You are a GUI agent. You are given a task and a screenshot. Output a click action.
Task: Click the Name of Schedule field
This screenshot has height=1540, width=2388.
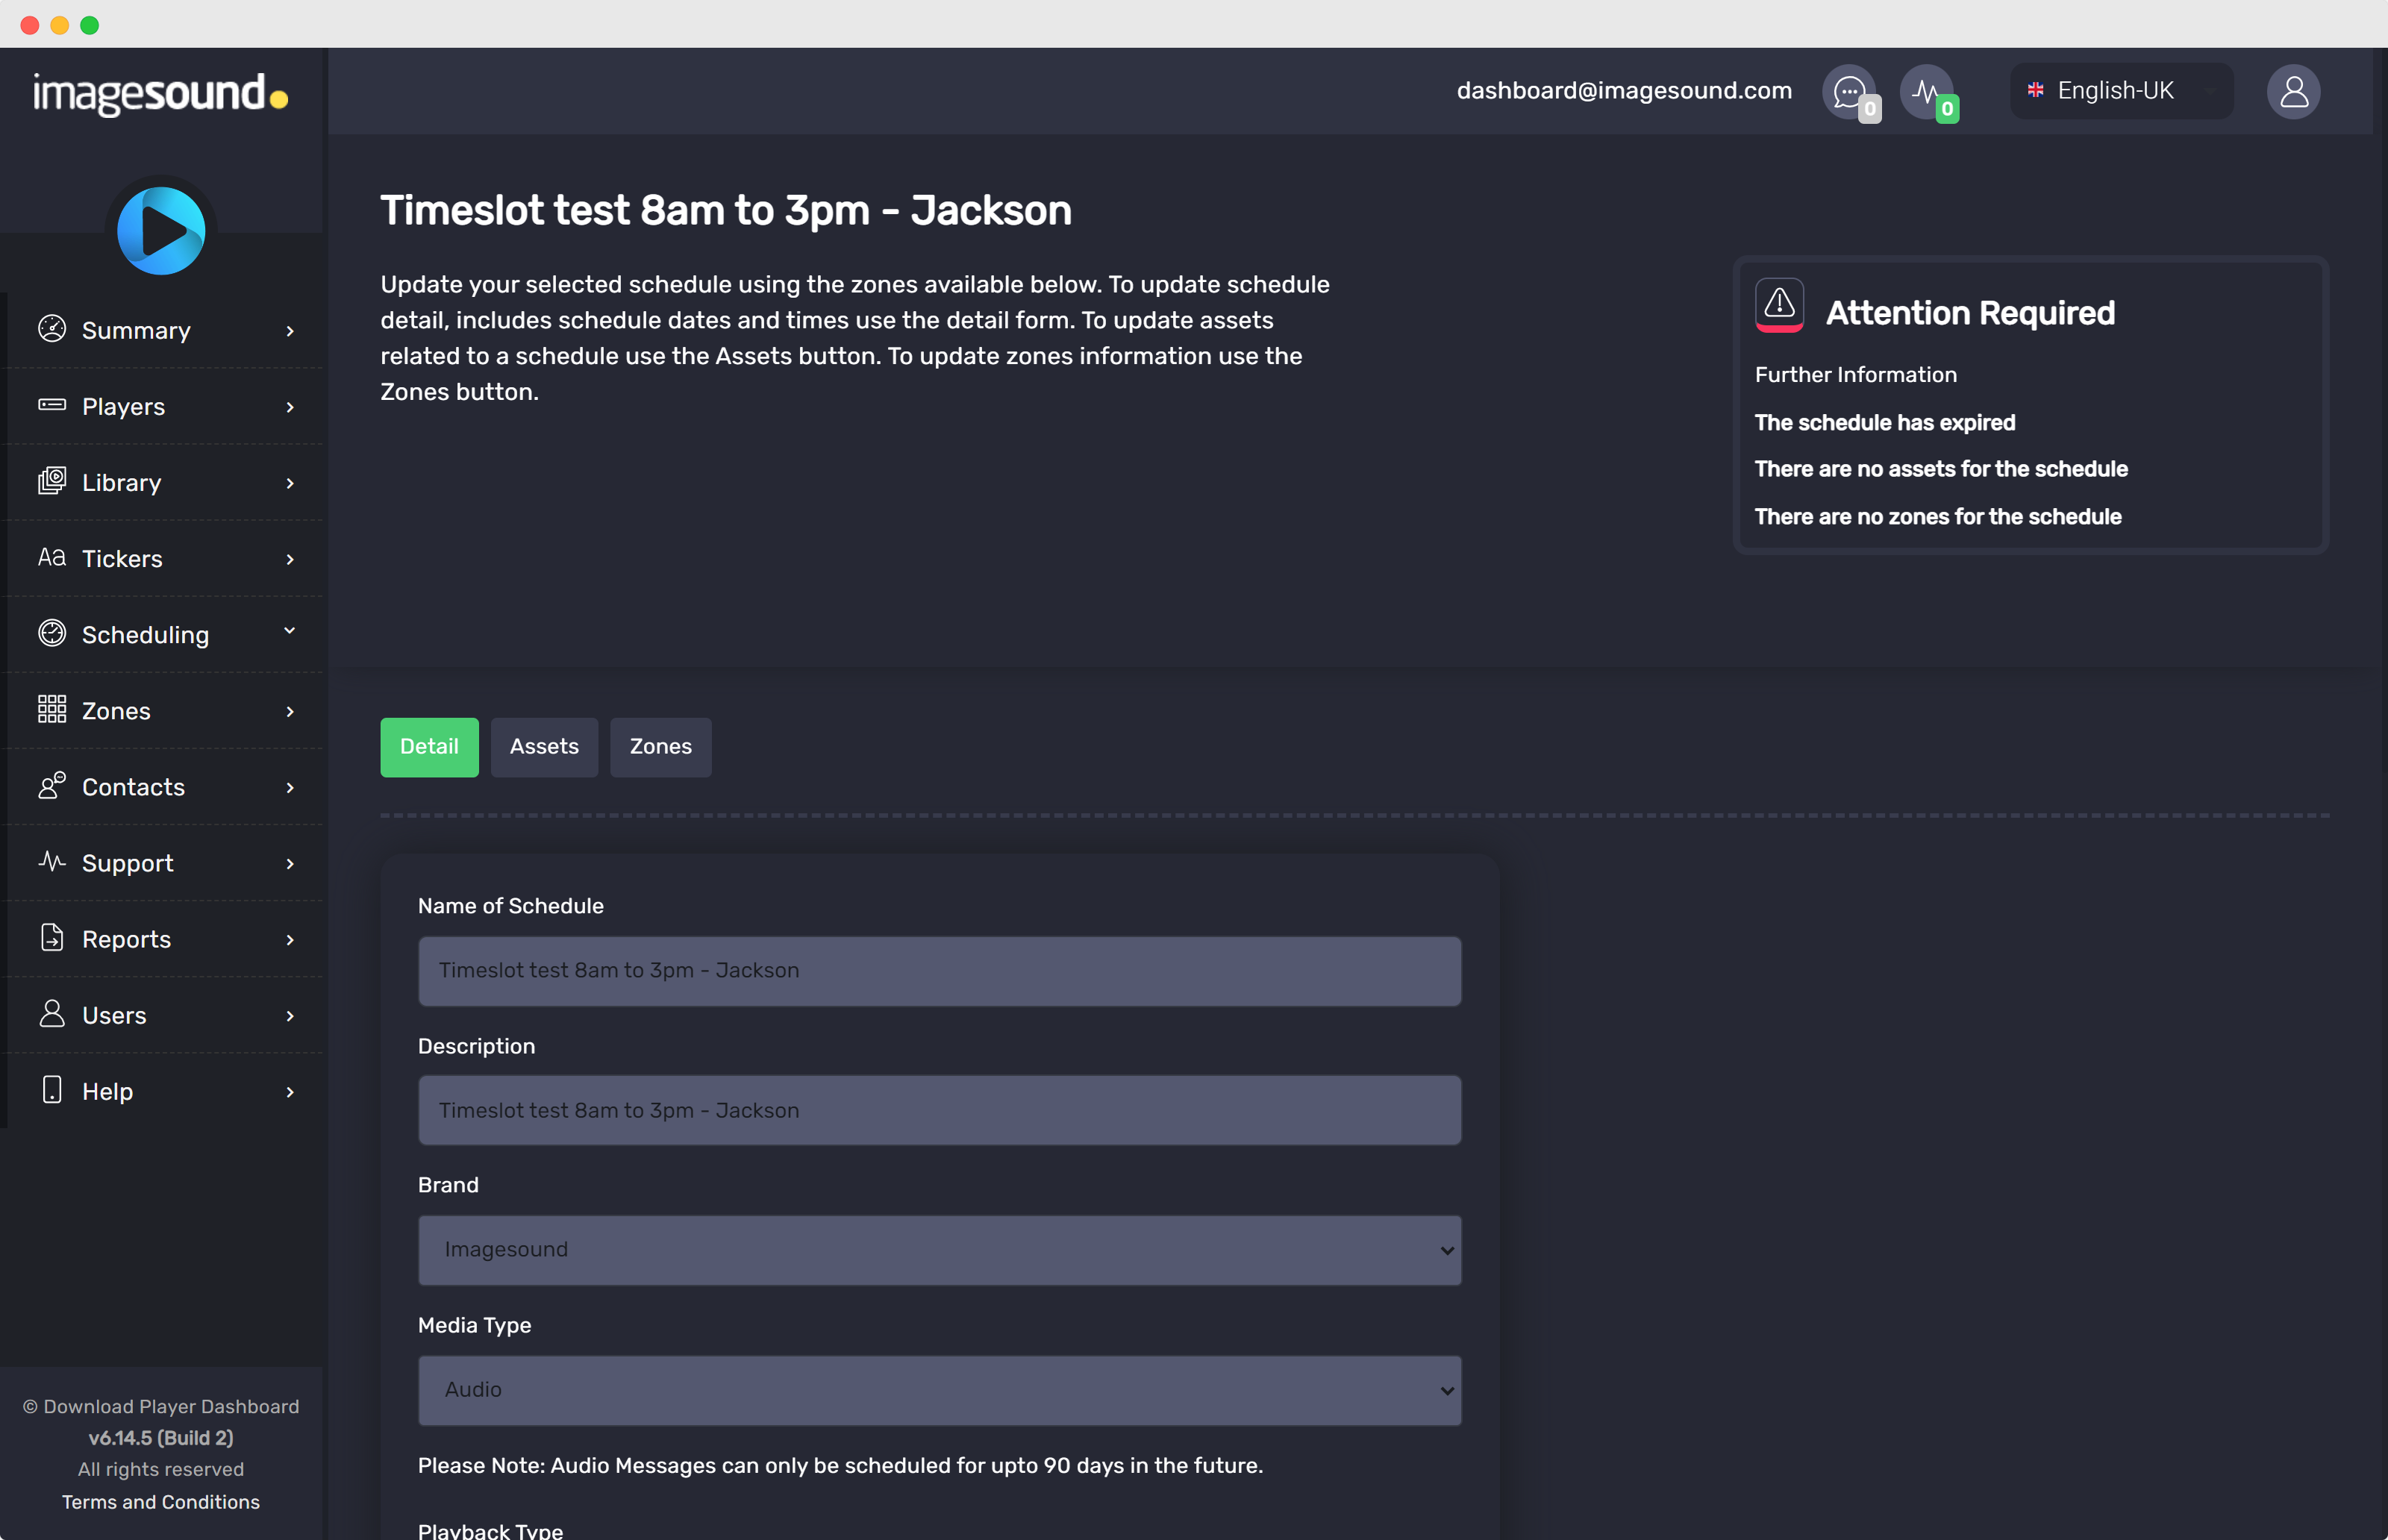(939, 970)
